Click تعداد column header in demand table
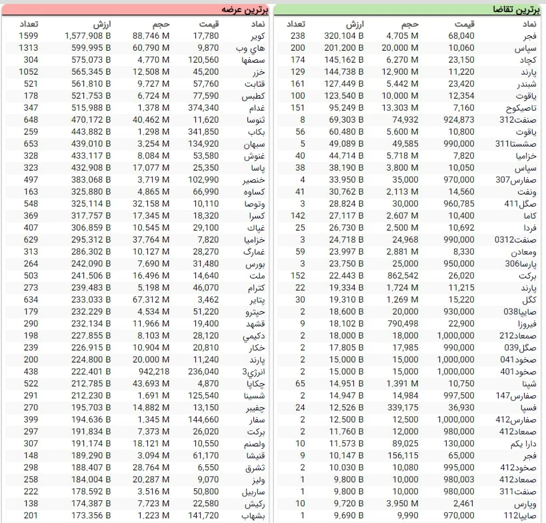 tap(295, 24)
